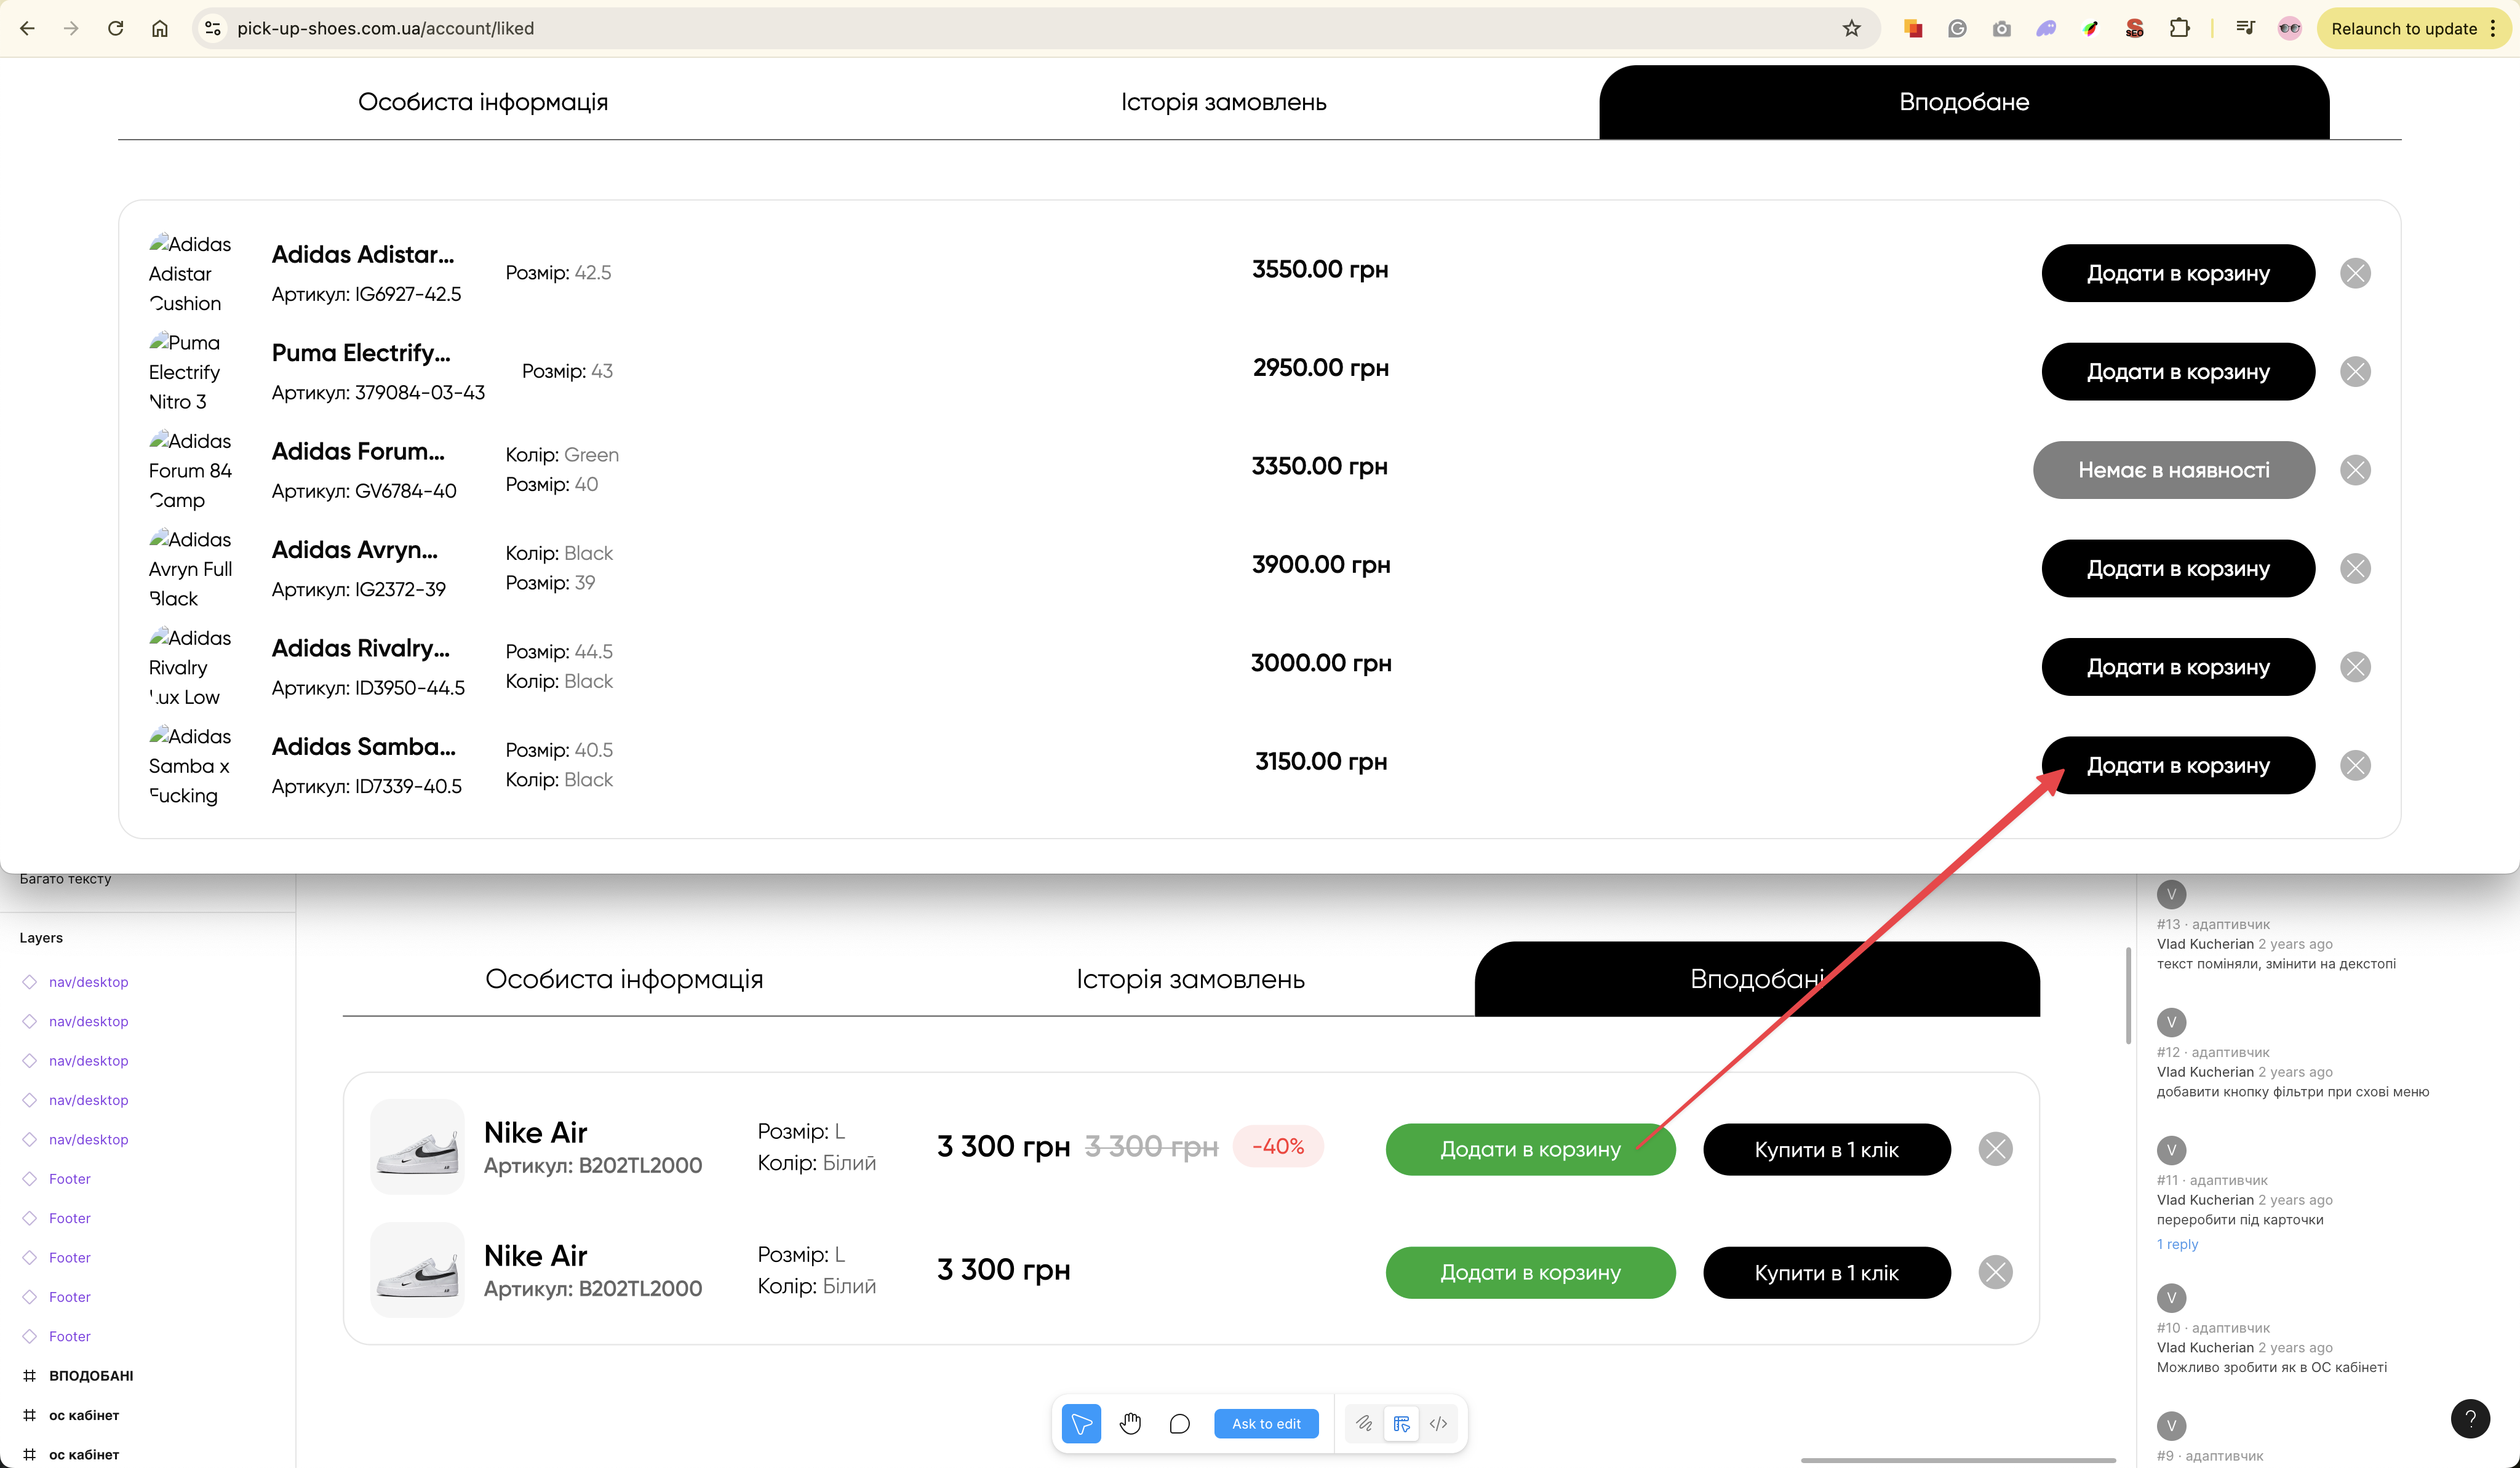Select the Design ruler mode toggle
The width and height of the screenshot is (2520, 1468).
point(1401,1423)
